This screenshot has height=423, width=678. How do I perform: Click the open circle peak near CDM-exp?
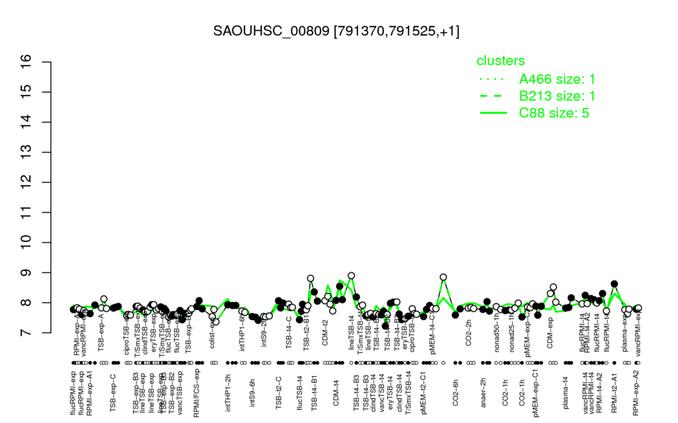553,287
